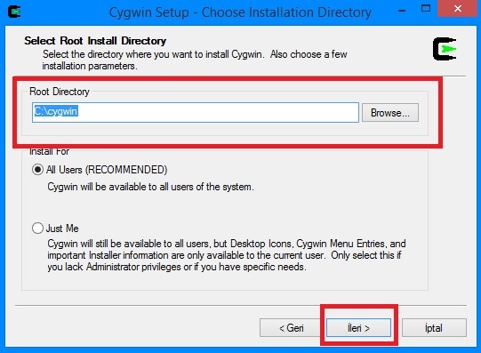Minimize the Cygwin Setup window
The image size is (481, 353).
pos(402,11)
